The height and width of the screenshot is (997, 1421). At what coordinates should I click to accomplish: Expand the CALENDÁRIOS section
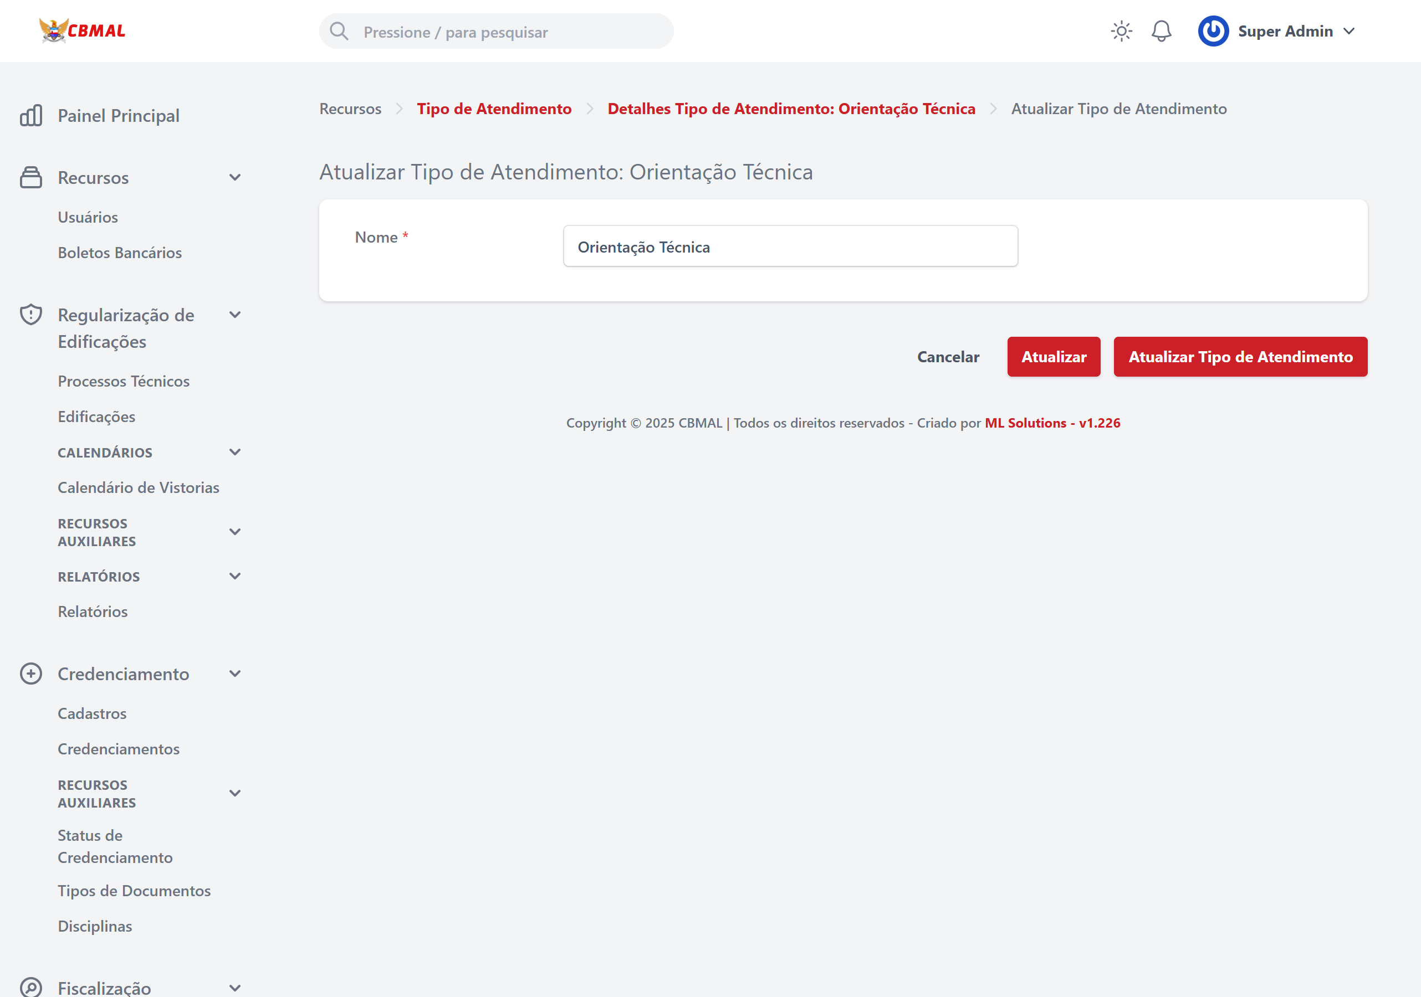(x=235, y=452)
